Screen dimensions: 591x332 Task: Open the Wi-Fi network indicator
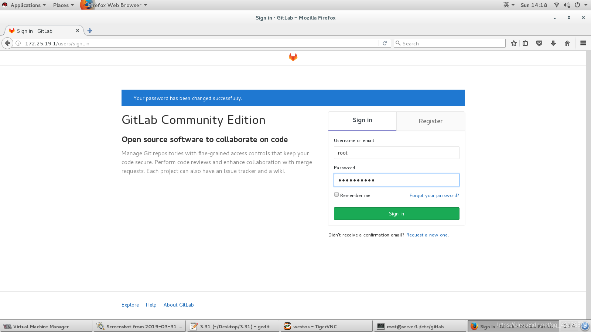point(557,5)
